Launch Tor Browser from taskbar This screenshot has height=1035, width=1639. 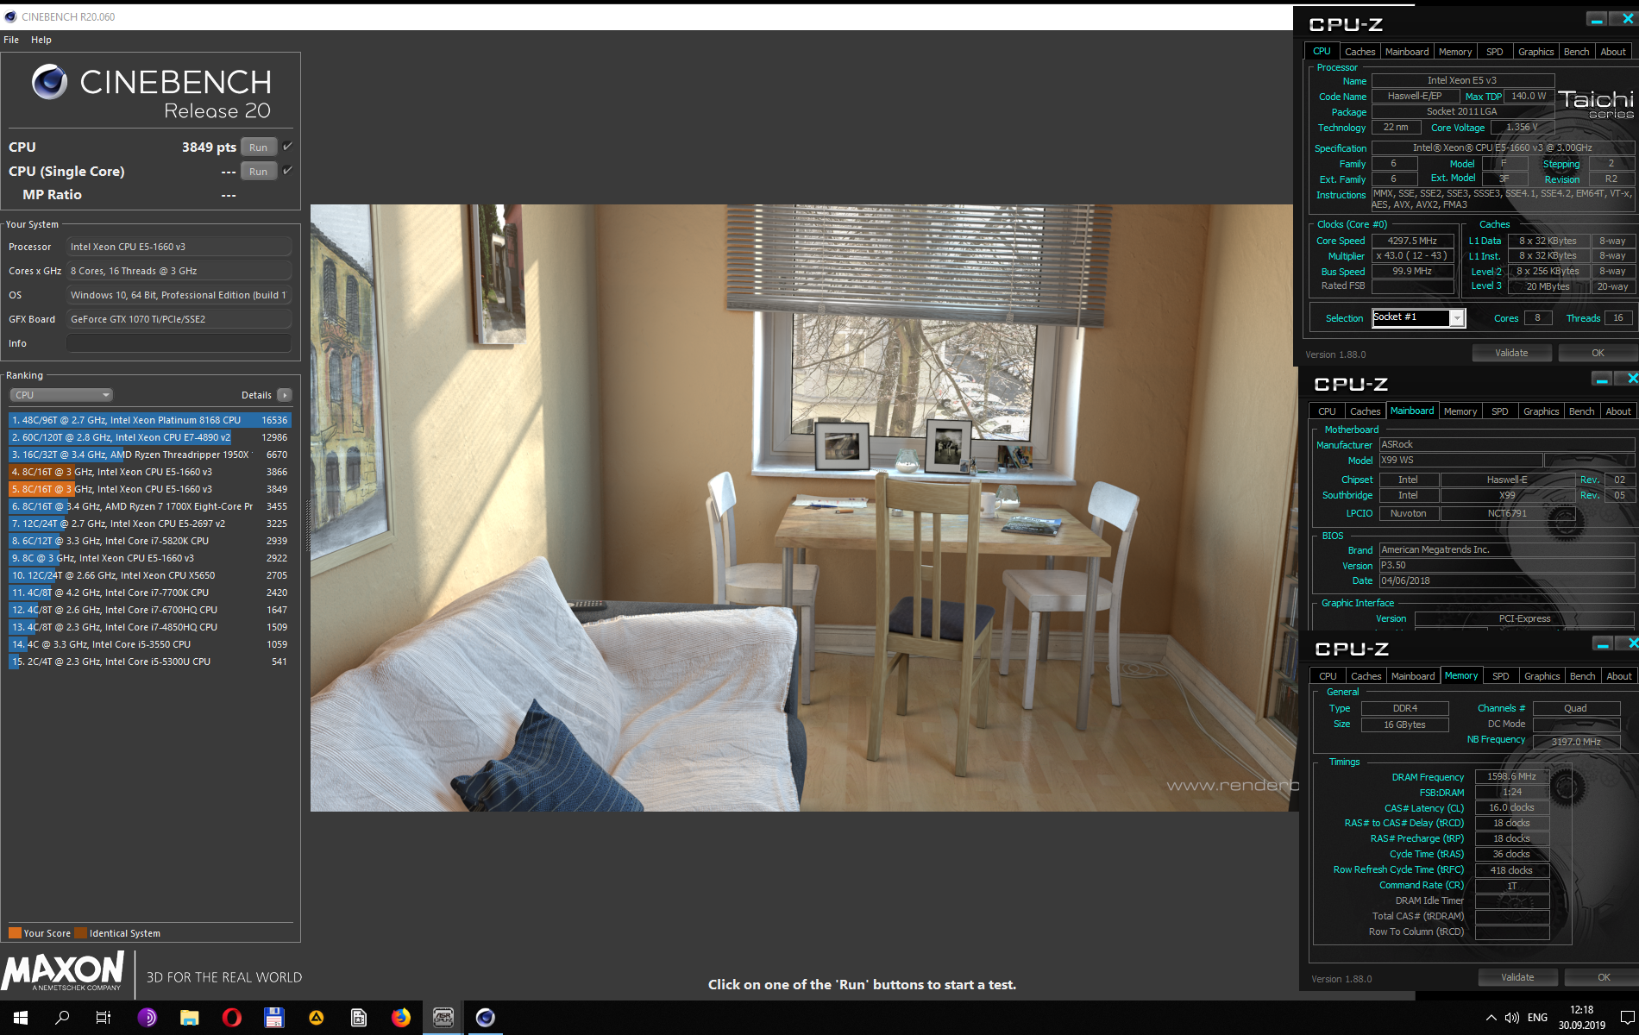pyautogui.click(x=147, y=1018)
